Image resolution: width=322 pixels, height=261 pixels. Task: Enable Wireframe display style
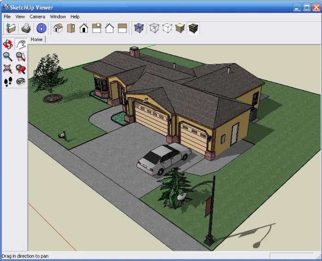[155, 28]
